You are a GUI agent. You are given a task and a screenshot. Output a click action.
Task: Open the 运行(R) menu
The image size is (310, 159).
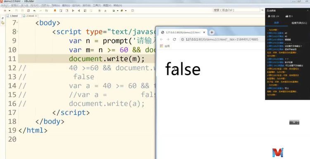(x=76, y=5)
